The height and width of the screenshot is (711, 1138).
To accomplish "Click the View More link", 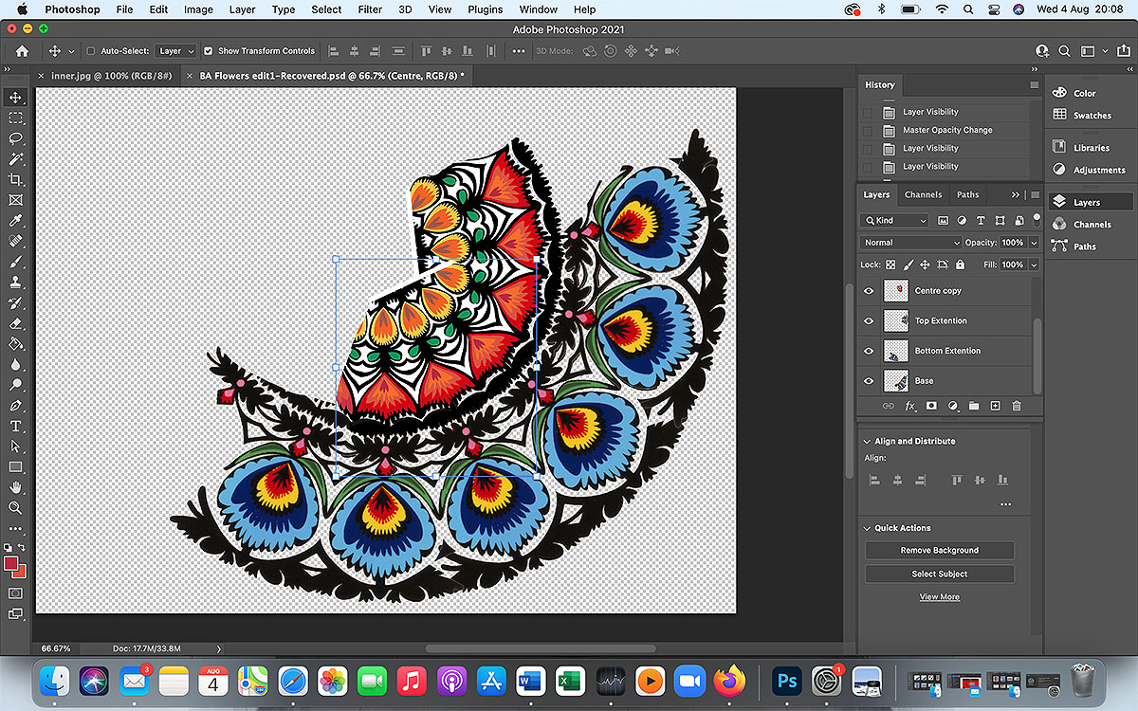I will tap(939, 597).
